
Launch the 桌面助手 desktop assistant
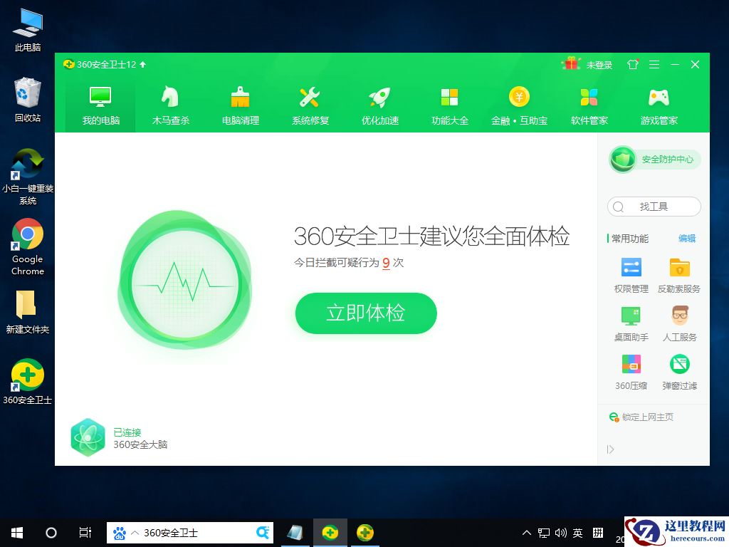[629, 323]
